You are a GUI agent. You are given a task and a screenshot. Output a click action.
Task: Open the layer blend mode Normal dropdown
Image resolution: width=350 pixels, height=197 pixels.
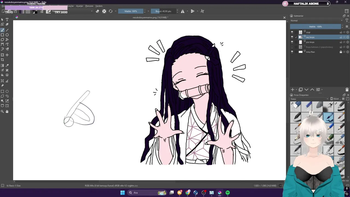coord(317,21)
